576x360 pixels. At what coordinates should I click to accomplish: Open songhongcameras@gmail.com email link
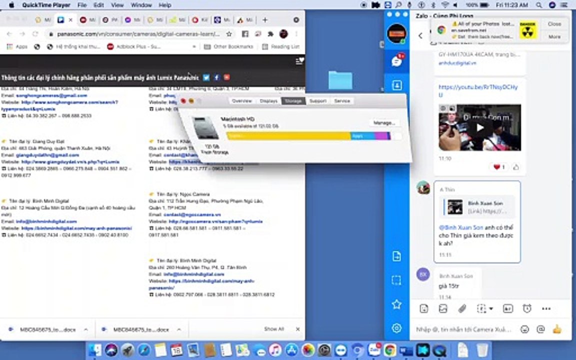pyautogui.click(x=51, y=95)
